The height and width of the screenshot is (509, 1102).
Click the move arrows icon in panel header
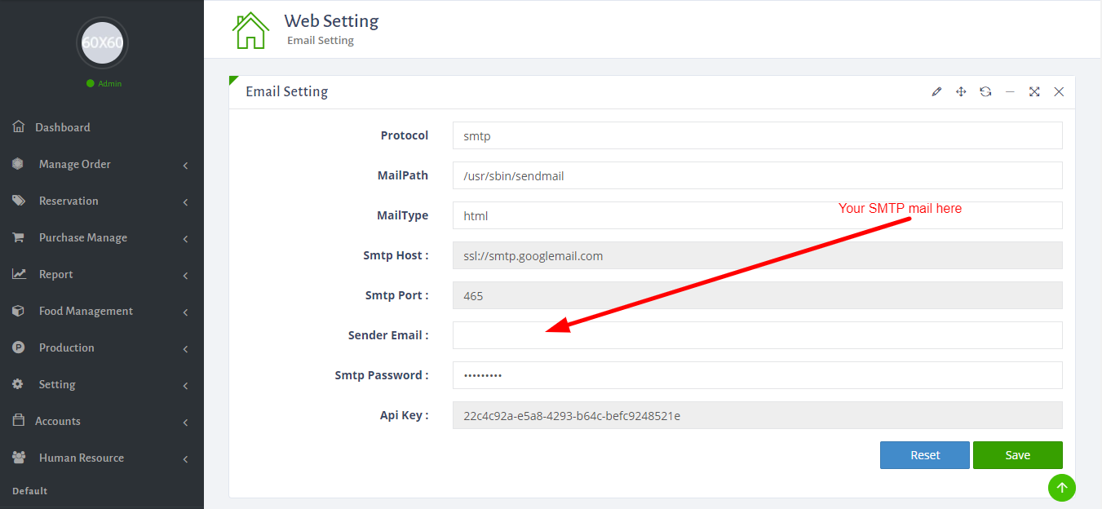coord(961,92)
